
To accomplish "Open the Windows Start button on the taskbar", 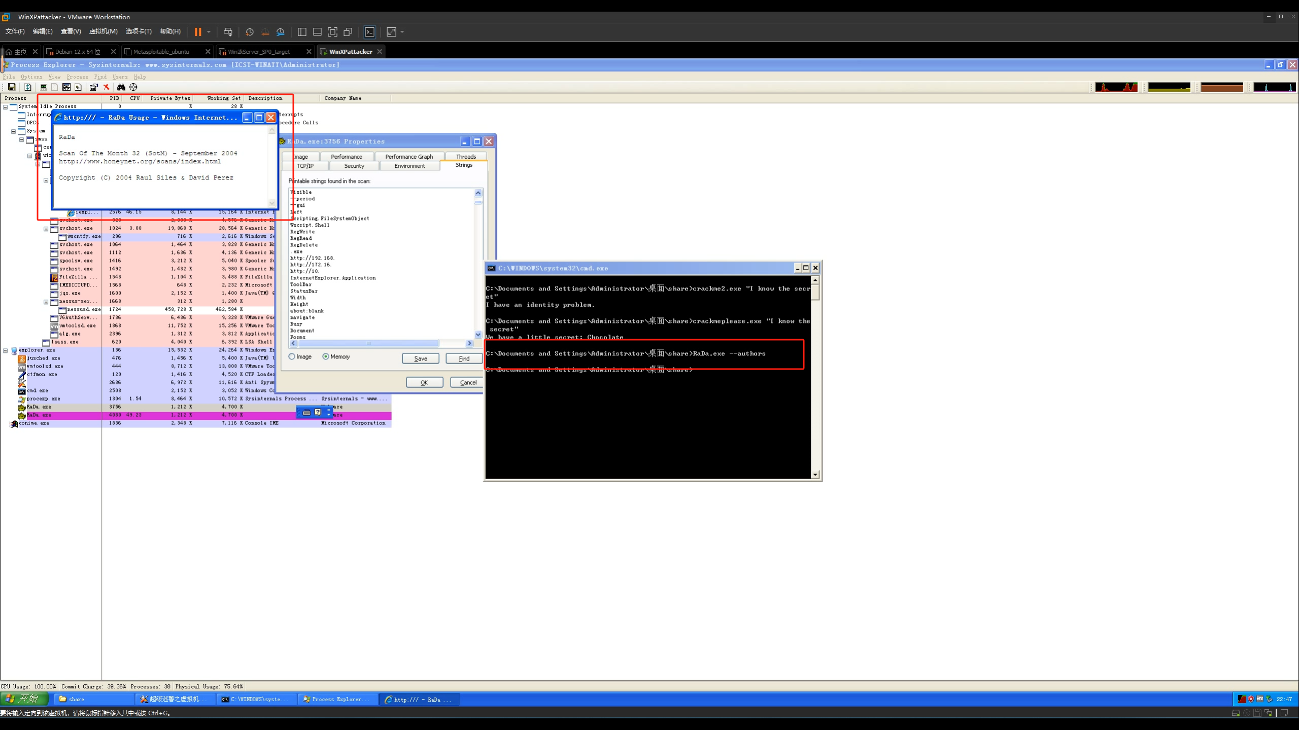I will (x=24, y=699).
